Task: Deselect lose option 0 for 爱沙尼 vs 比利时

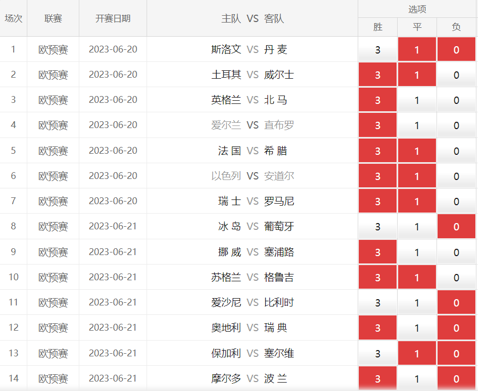Action: click(456, 303)
